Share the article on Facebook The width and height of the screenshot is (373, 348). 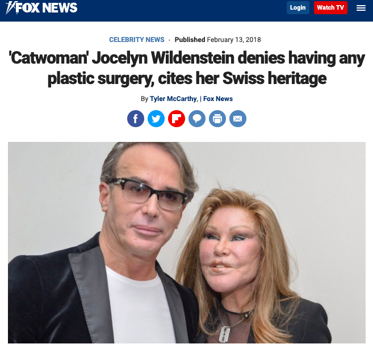click(136, 119)
